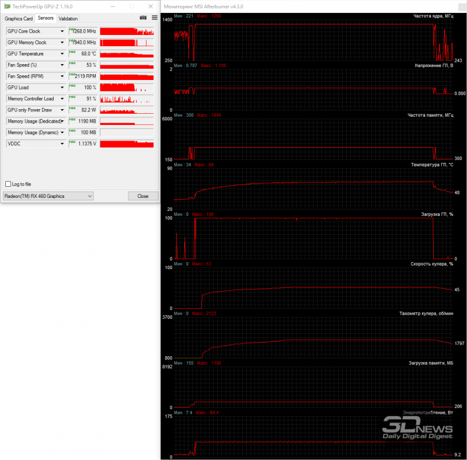467x460 pixels.
Task: Click the GPU Core Clock history graph
Action: [127, 31]
